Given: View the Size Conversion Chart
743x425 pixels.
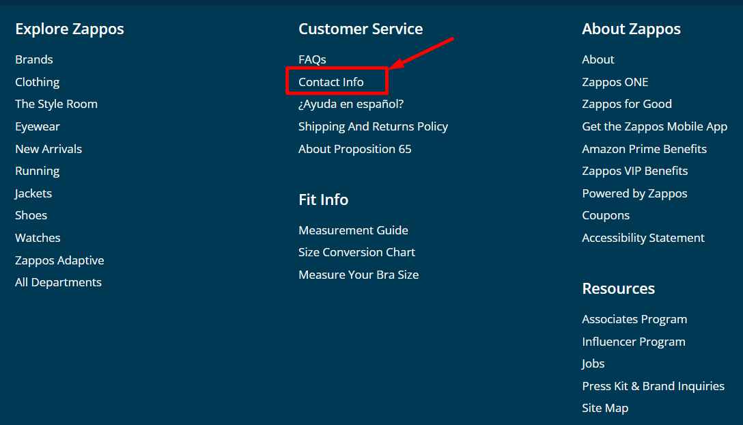Looking at the screenshot, I should point(356,252).
